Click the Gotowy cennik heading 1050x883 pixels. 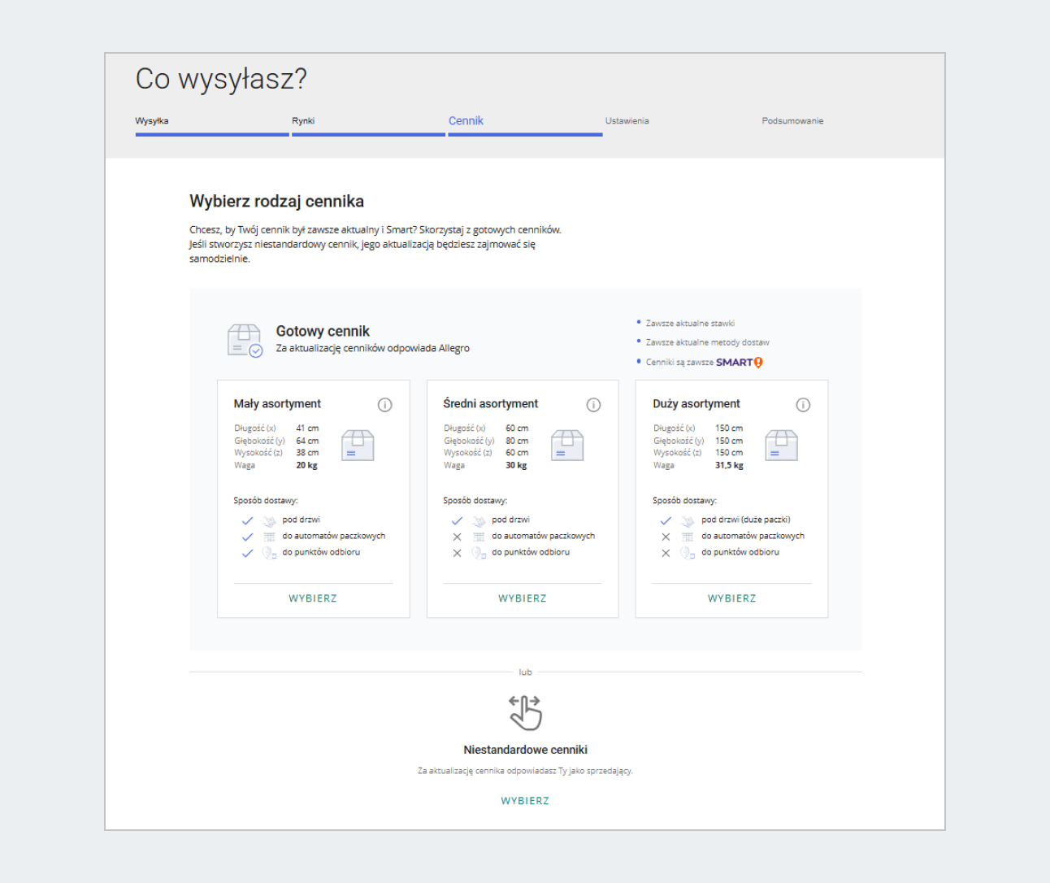point(323,331)
